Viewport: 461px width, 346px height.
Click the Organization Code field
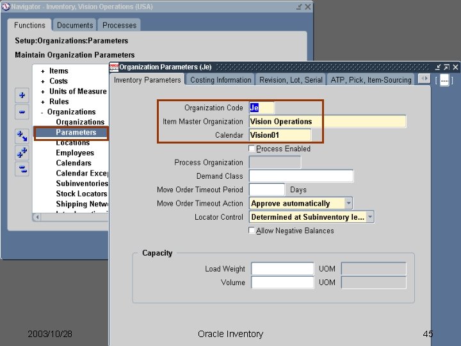click(261, 108)
